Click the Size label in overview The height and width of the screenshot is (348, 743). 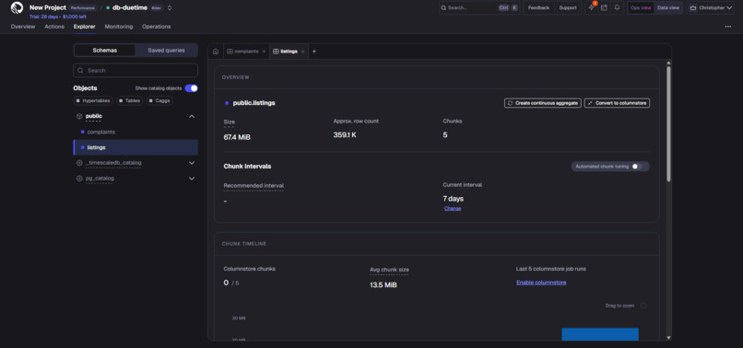229,122
